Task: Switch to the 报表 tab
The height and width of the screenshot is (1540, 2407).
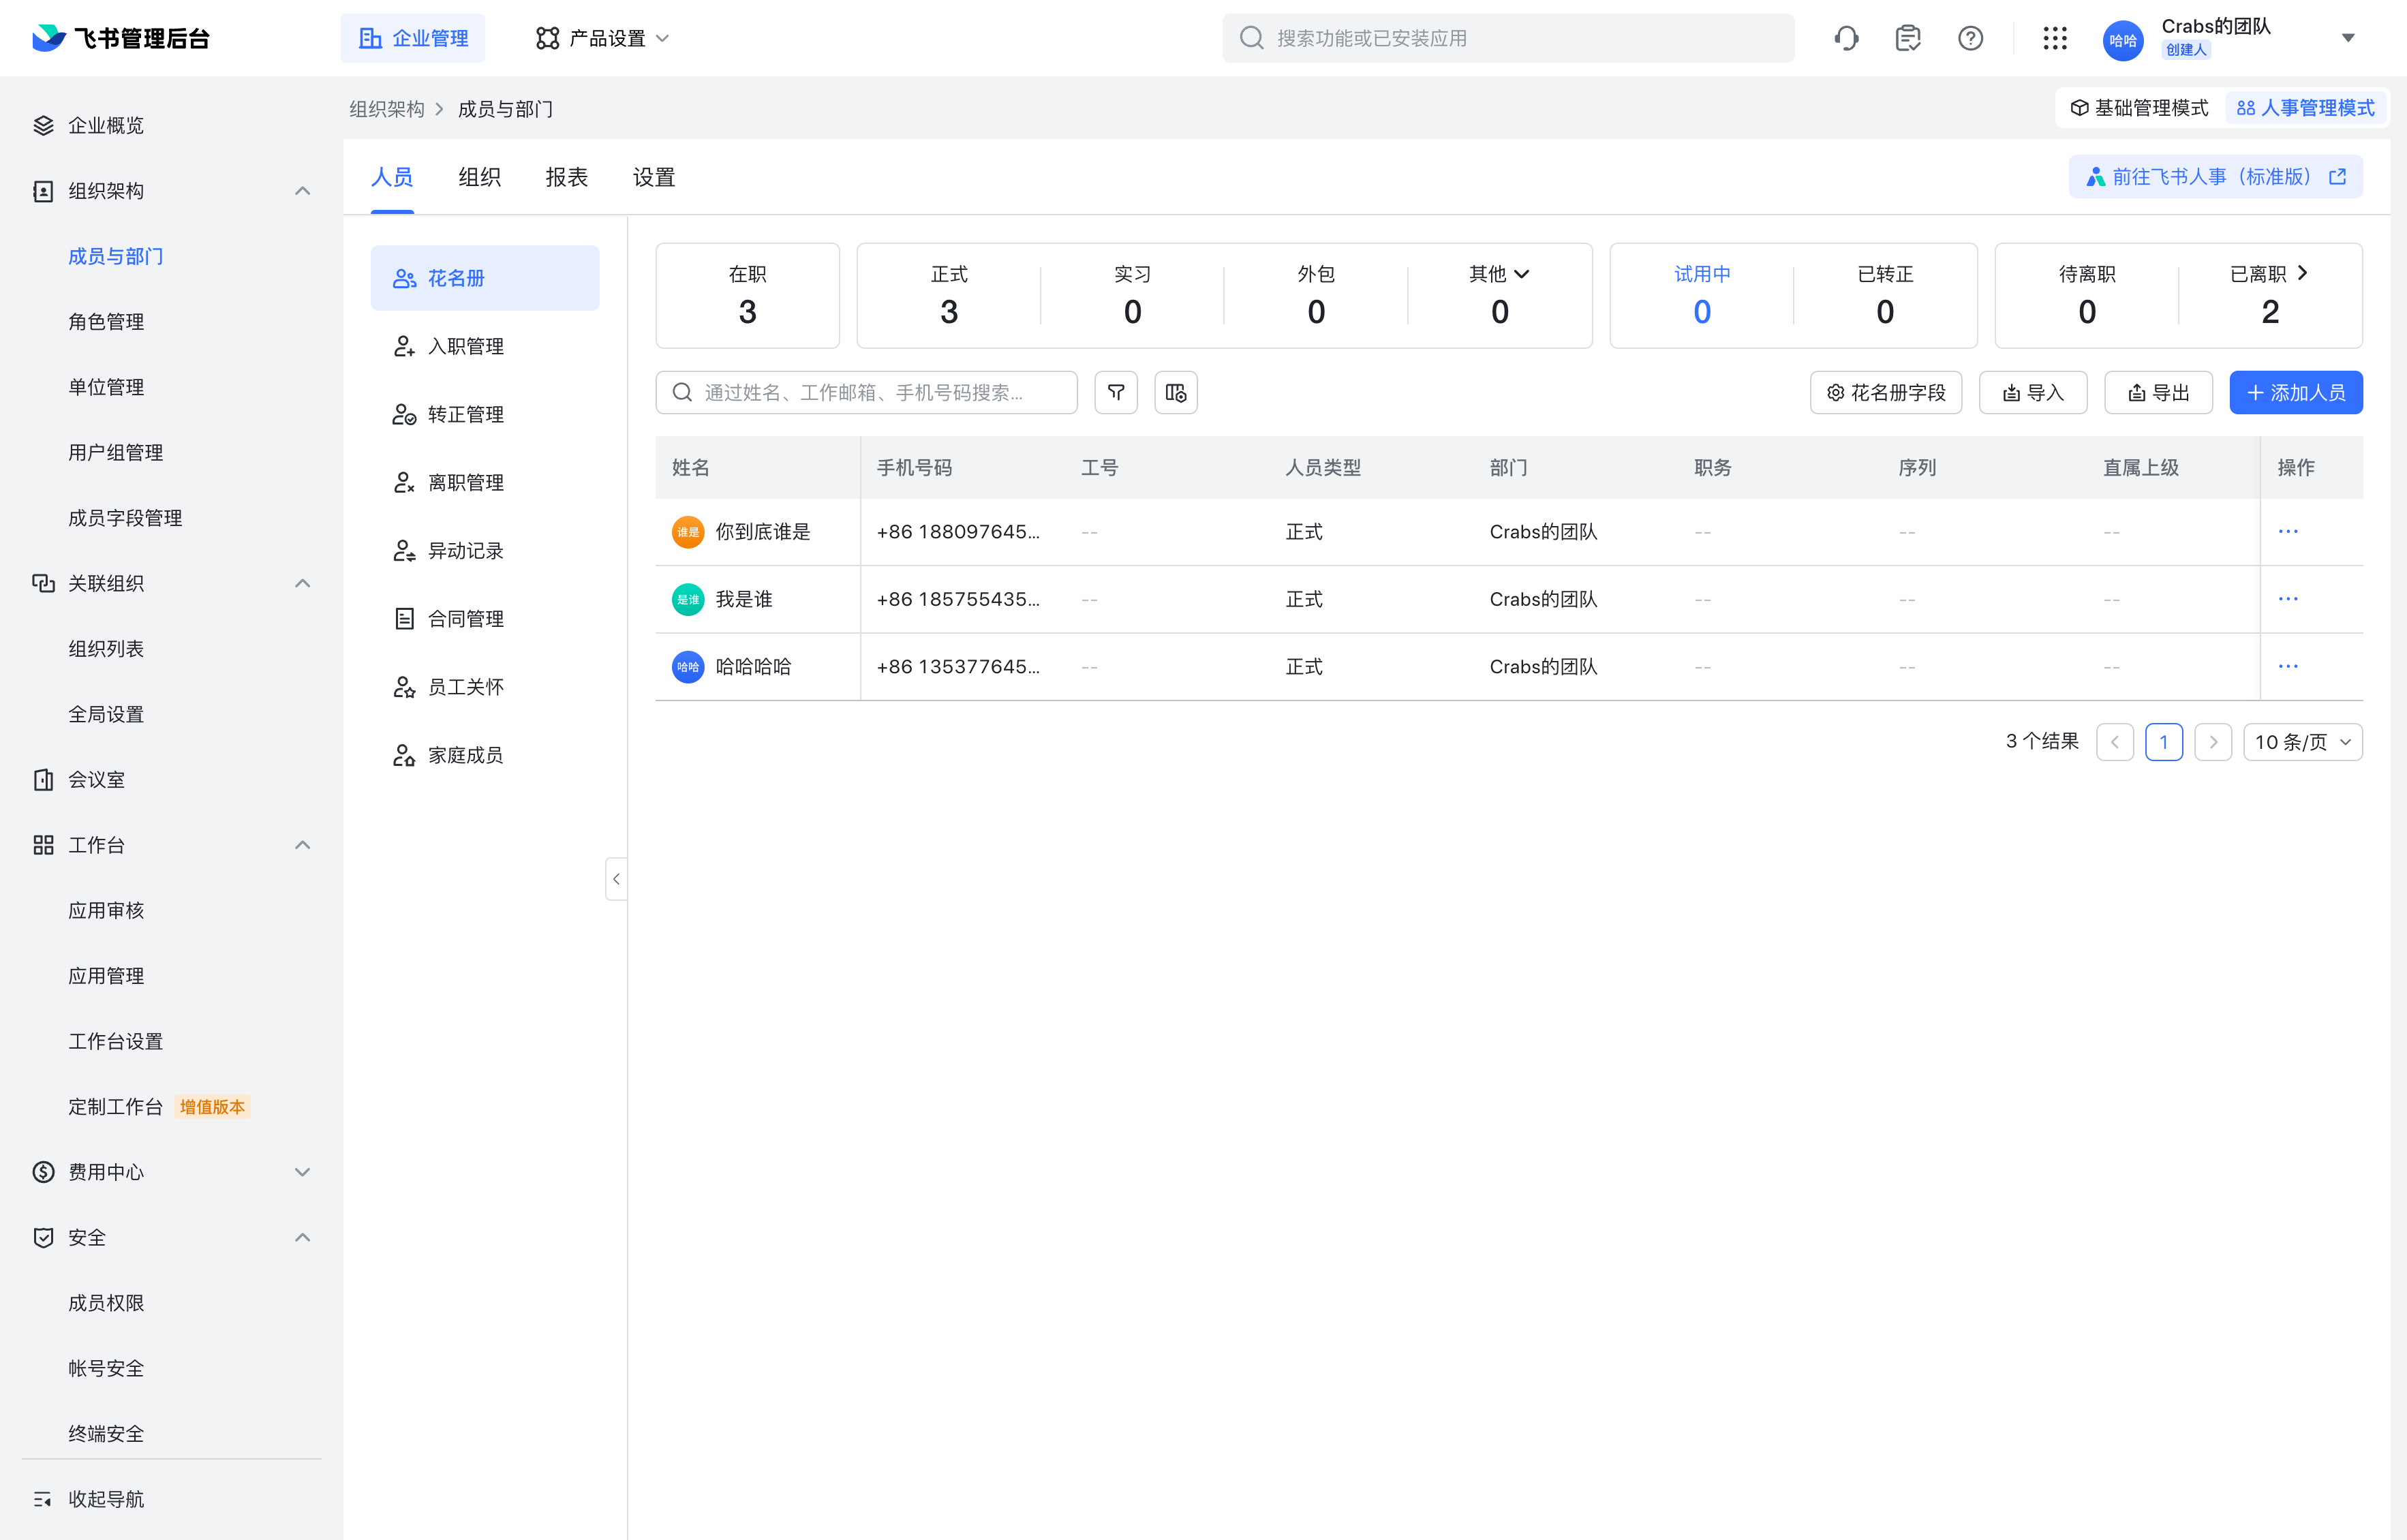Action: (566, 177)
